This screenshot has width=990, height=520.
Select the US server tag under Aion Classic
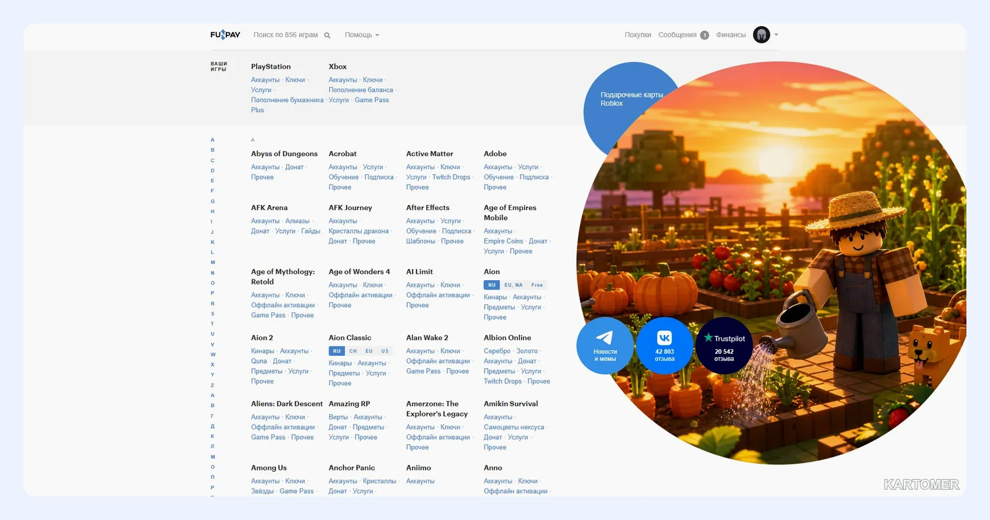(x=385, y=351)
